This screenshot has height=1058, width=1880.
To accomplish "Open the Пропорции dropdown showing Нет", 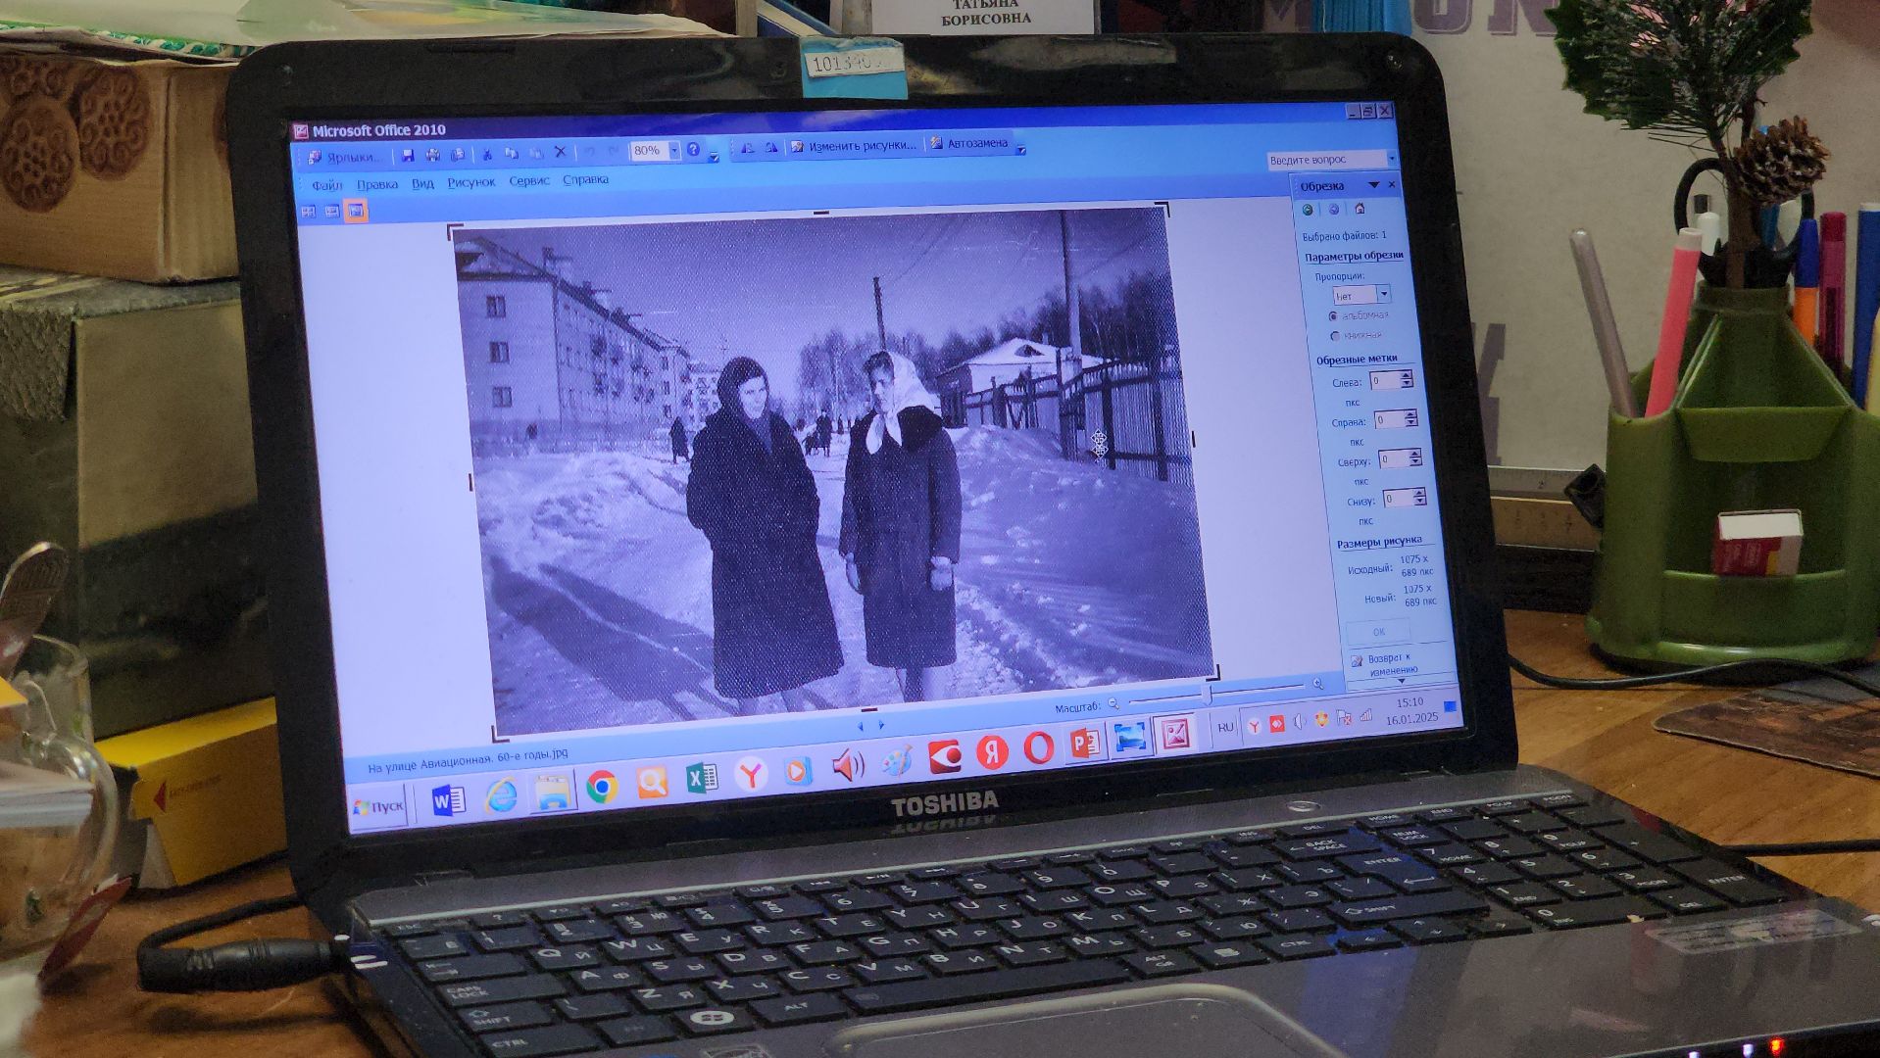I will [x=1384, y=294].
